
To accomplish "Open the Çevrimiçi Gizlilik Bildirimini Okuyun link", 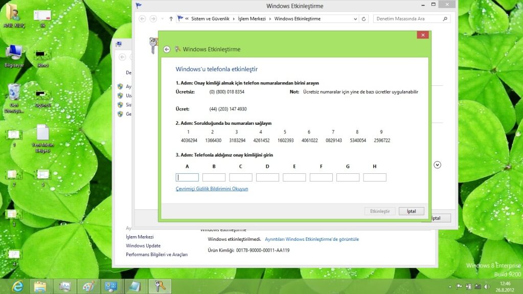I will tap(212, 189).
